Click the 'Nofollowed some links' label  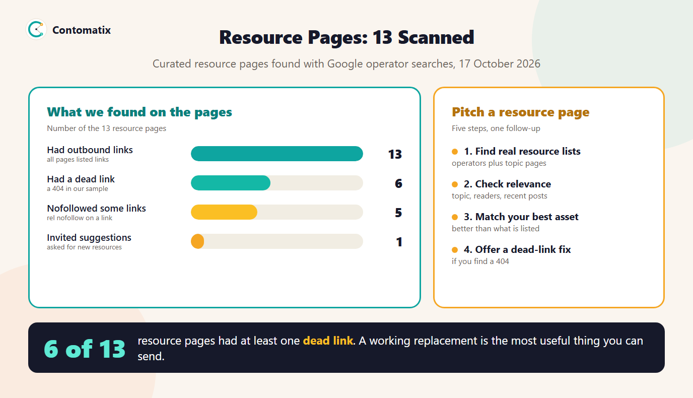(97, 209)
